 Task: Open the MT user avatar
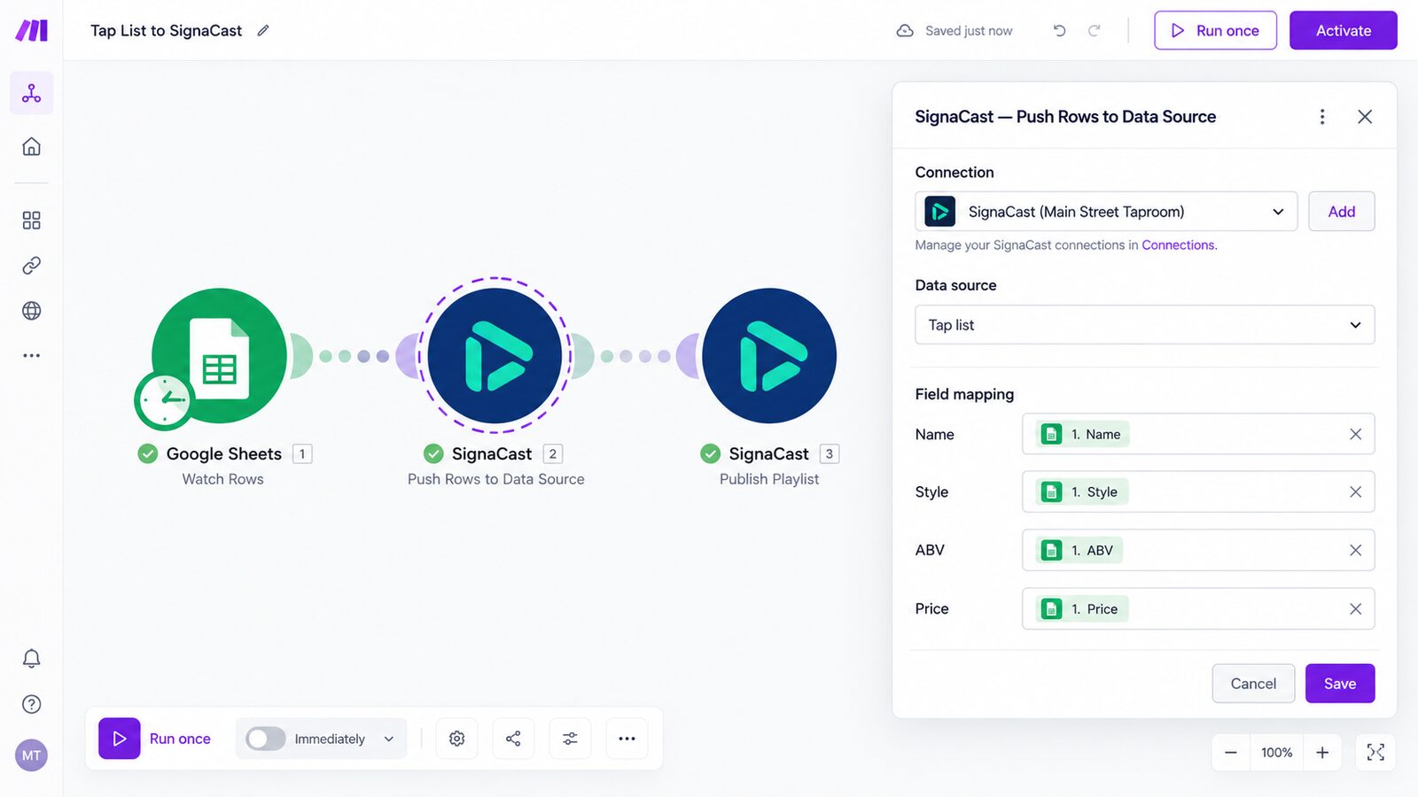(32, 755)
